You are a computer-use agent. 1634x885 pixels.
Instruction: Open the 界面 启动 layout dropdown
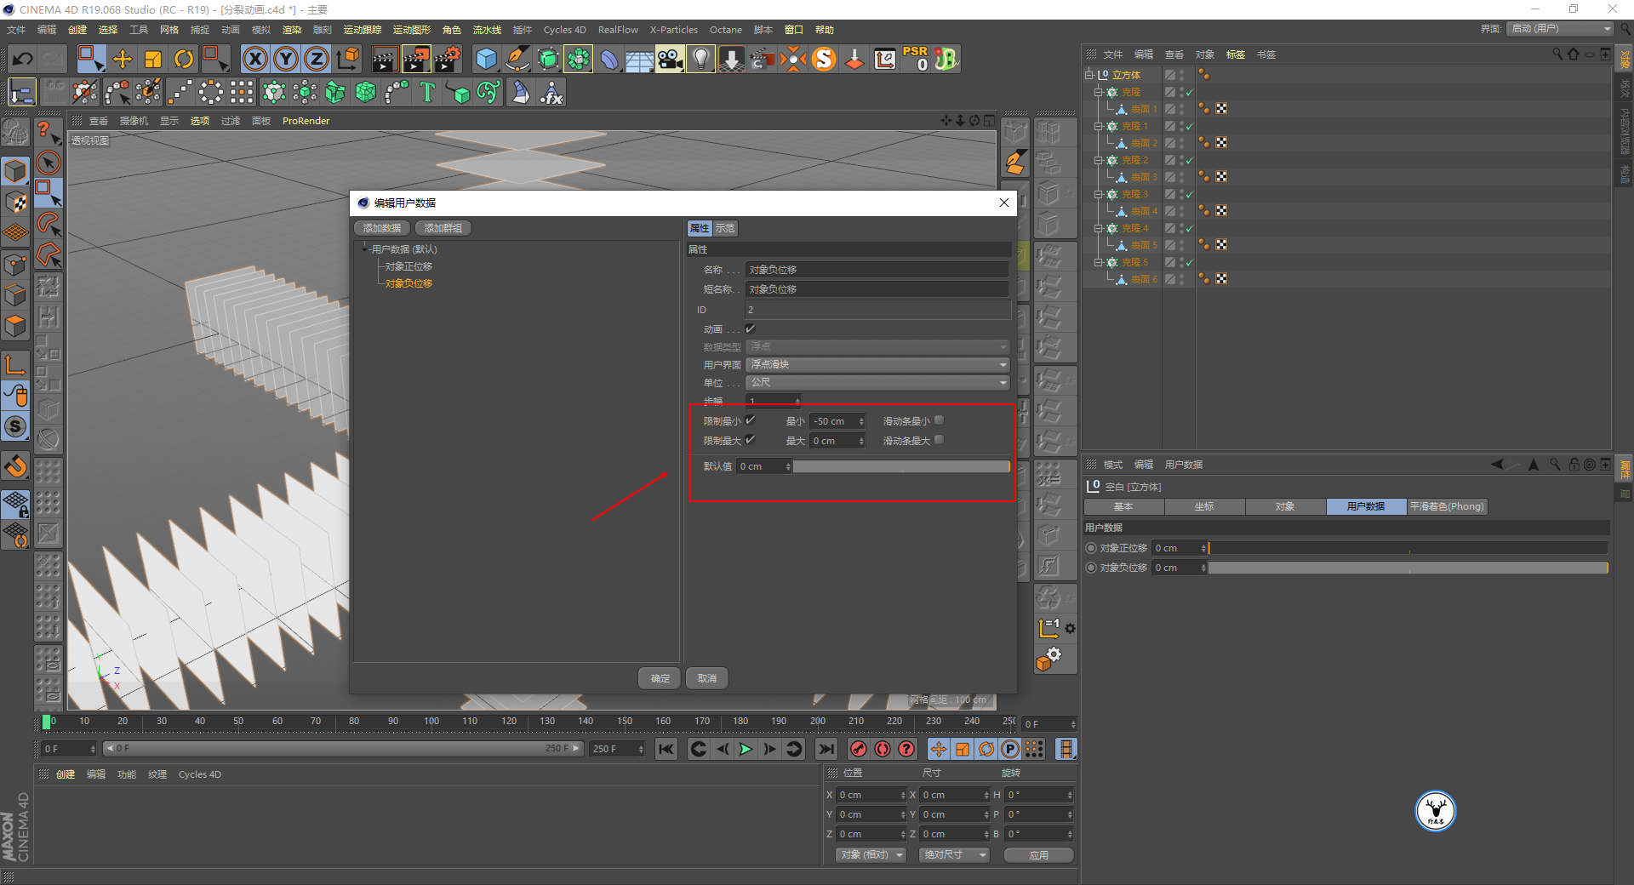click(x=1560, y=29)
